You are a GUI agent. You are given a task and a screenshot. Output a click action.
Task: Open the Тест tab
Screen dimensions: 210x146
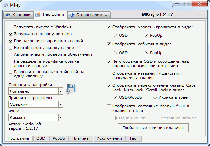click(x=134, y=138)
